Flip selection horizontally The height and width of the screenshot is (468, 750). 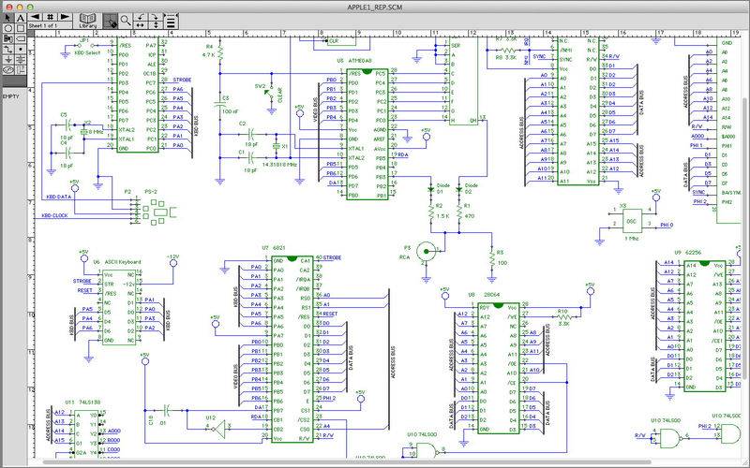coord(141,24)
